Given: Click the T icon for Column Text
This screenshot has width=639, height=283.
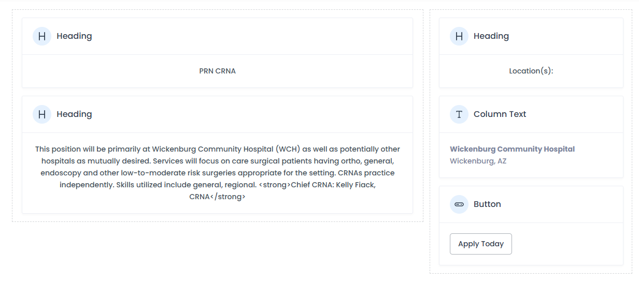Looking at the screenshot, I should click(459, 114).
